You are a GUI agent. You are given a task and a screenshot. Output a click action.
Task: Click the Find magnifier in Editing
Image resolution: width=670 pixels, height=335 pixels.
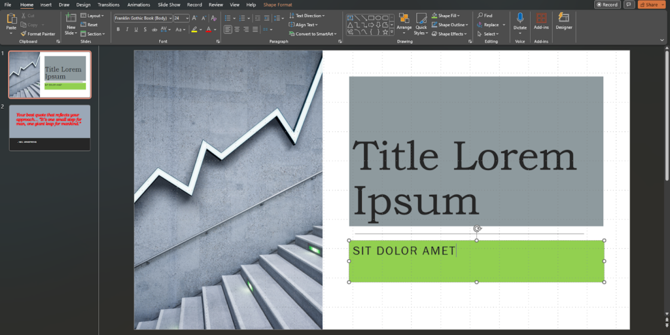tap(480, 15)
